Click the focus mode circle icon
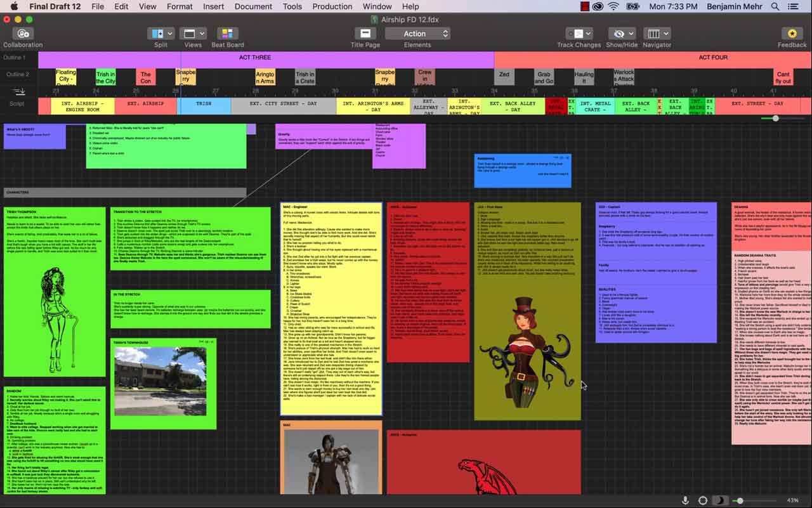This screenshot has height=508, width=812. [x=702, y=500]
